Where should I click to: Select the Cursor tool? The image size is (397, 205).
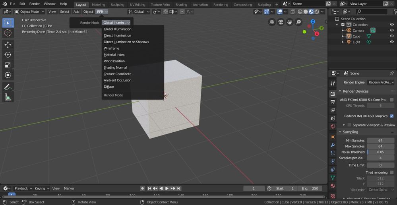[x=8, y=33]
